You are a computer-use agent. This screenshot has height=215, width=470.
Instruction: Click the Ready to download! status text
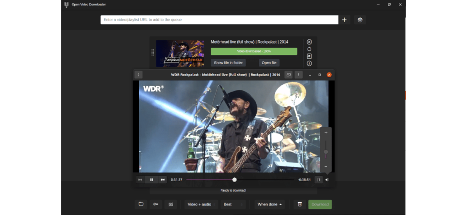click(233, 190)
